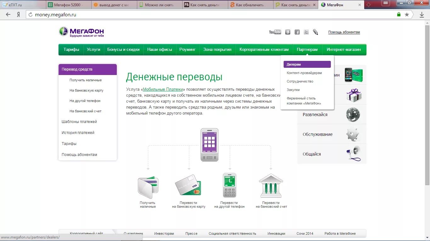Open the Facebook social icon

click(x=297, y=32)
